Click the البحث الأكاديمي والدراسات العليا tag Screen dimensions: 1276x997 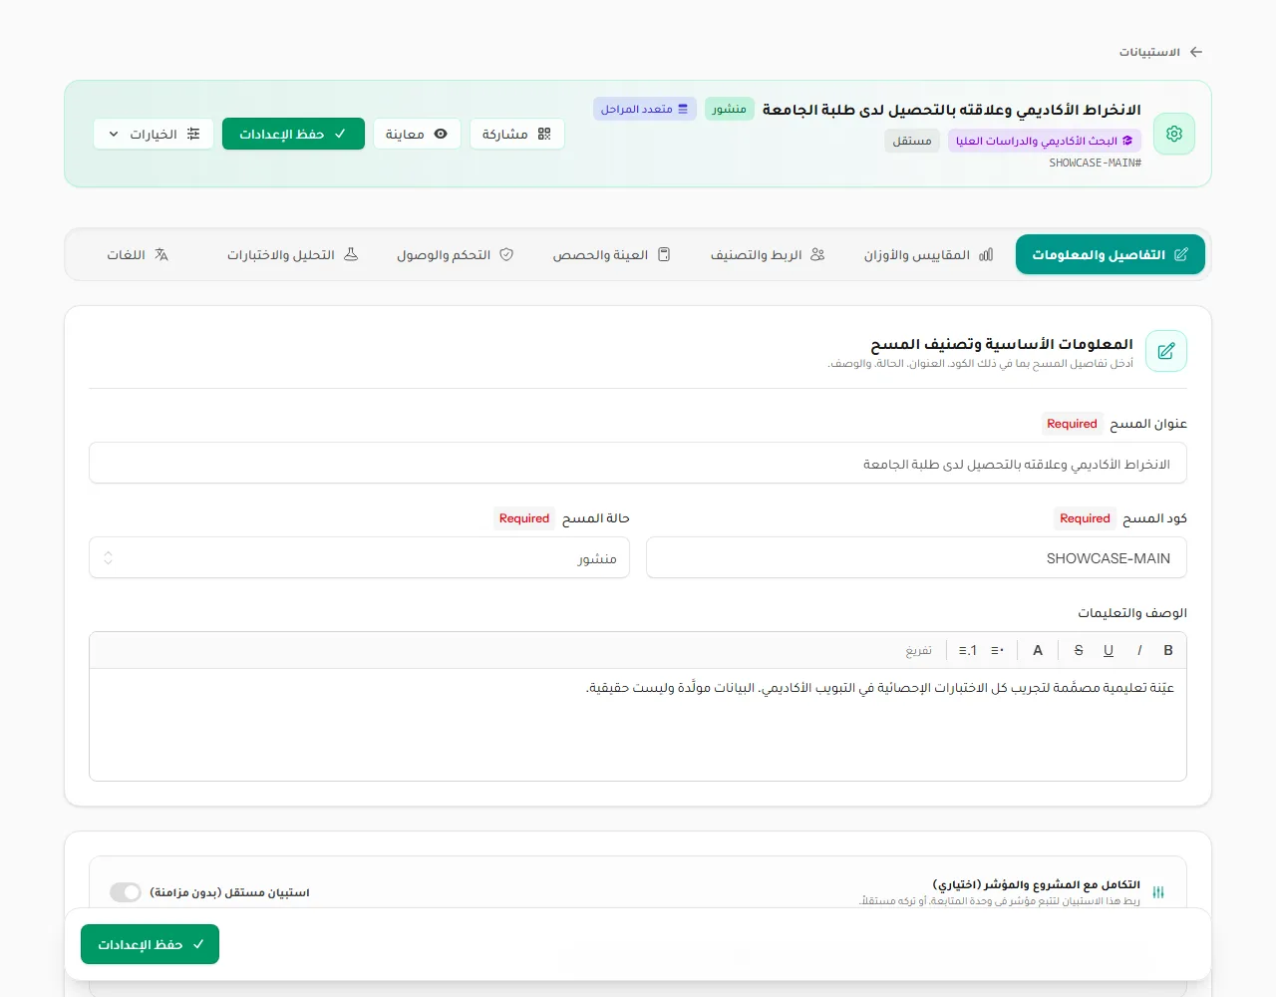pos(1045,141)
